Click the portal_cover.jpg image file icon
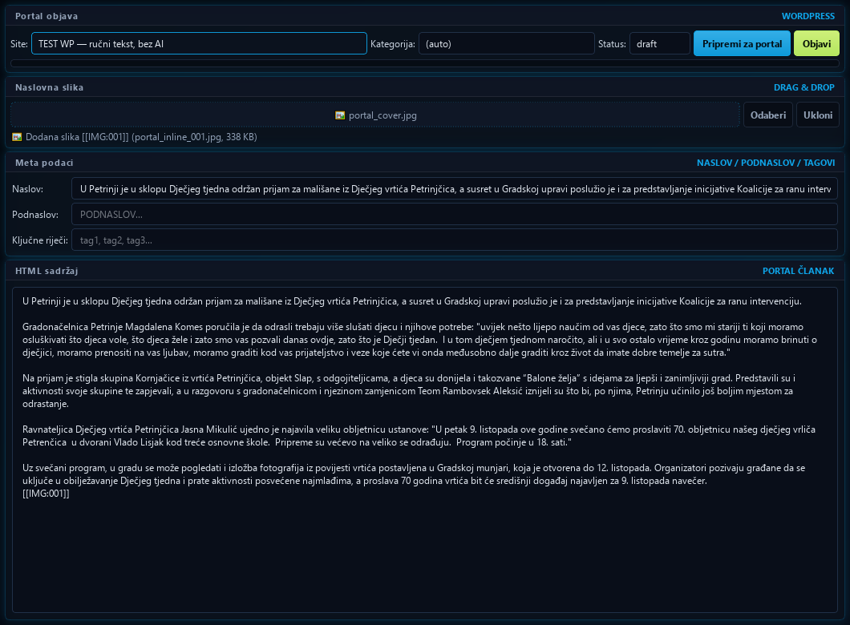 [340, 115]
